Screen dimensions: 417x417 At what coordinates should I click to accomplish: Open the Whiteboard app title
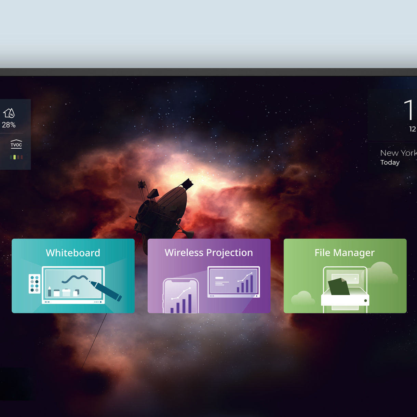click(73, 253)
